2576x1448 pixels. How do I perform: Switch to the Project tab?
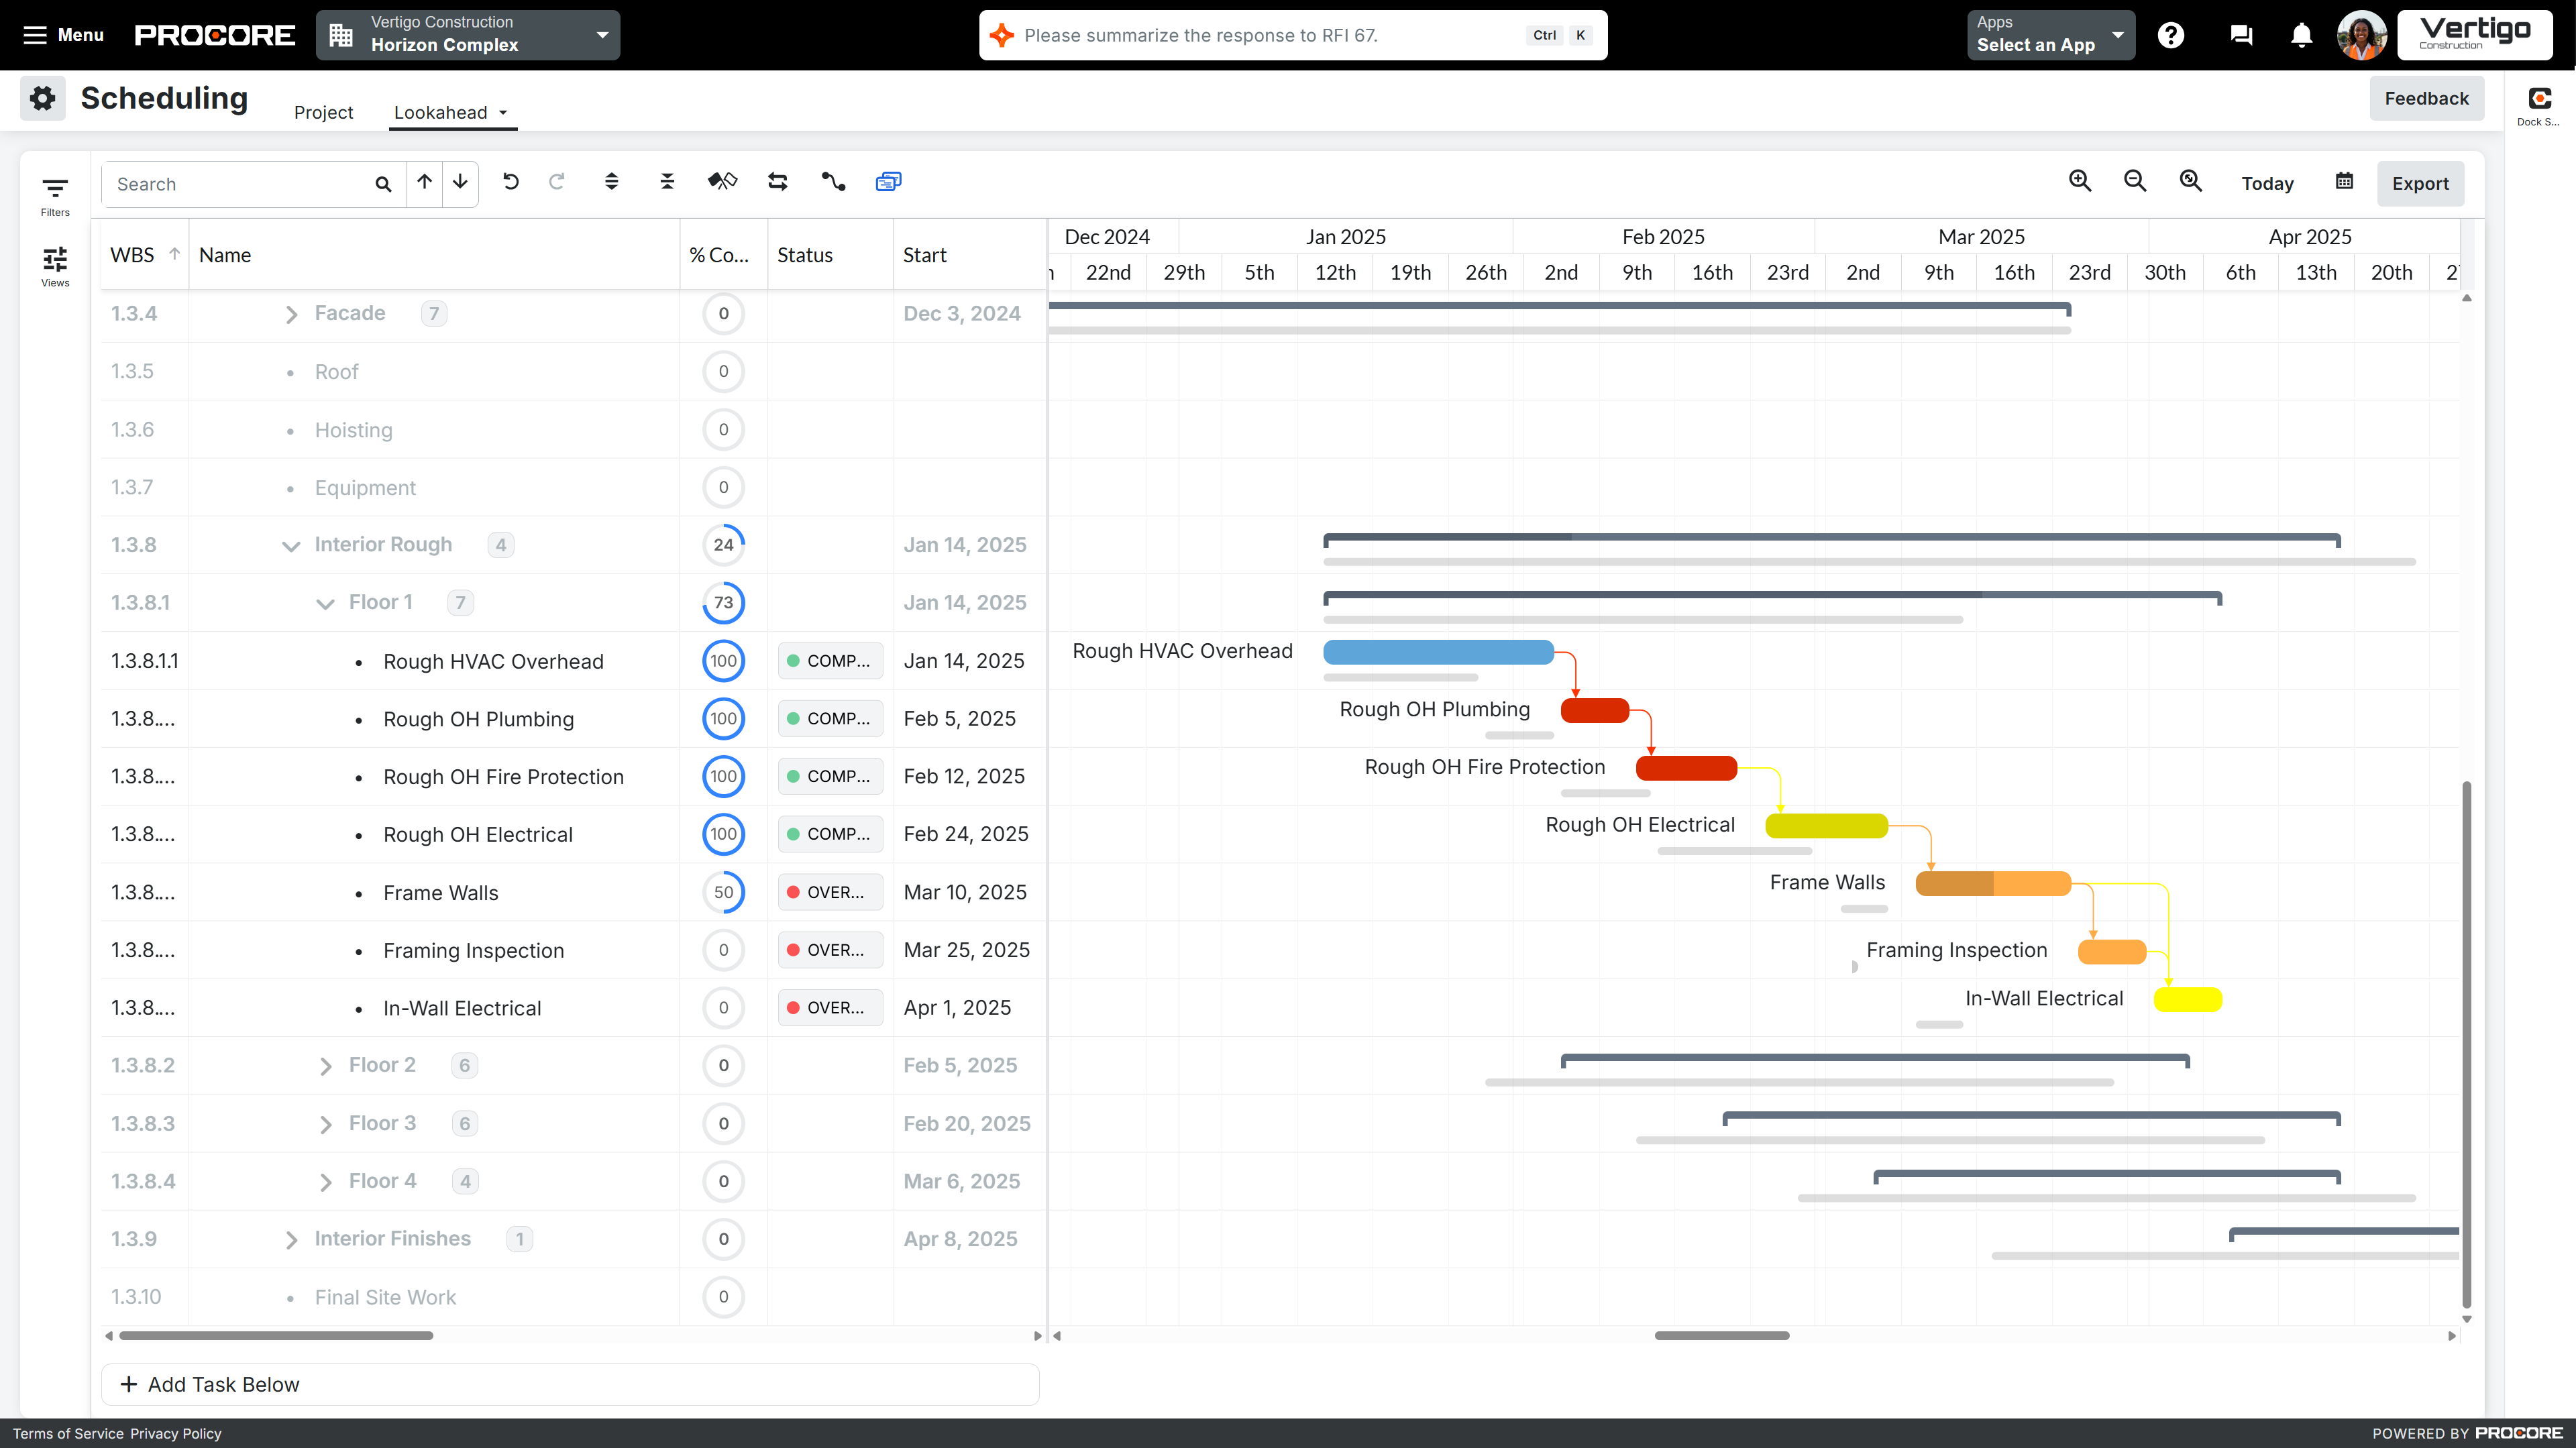point(323,112)
